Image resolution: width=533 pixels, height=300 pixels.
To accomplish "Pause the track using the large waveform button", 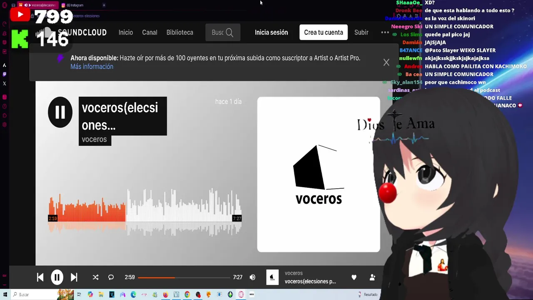I will click(x=60, y=112).
